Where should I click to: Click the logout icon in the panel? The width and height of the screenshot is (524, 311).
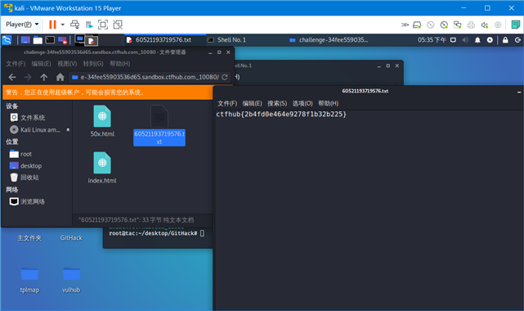[x=517, y=40]
